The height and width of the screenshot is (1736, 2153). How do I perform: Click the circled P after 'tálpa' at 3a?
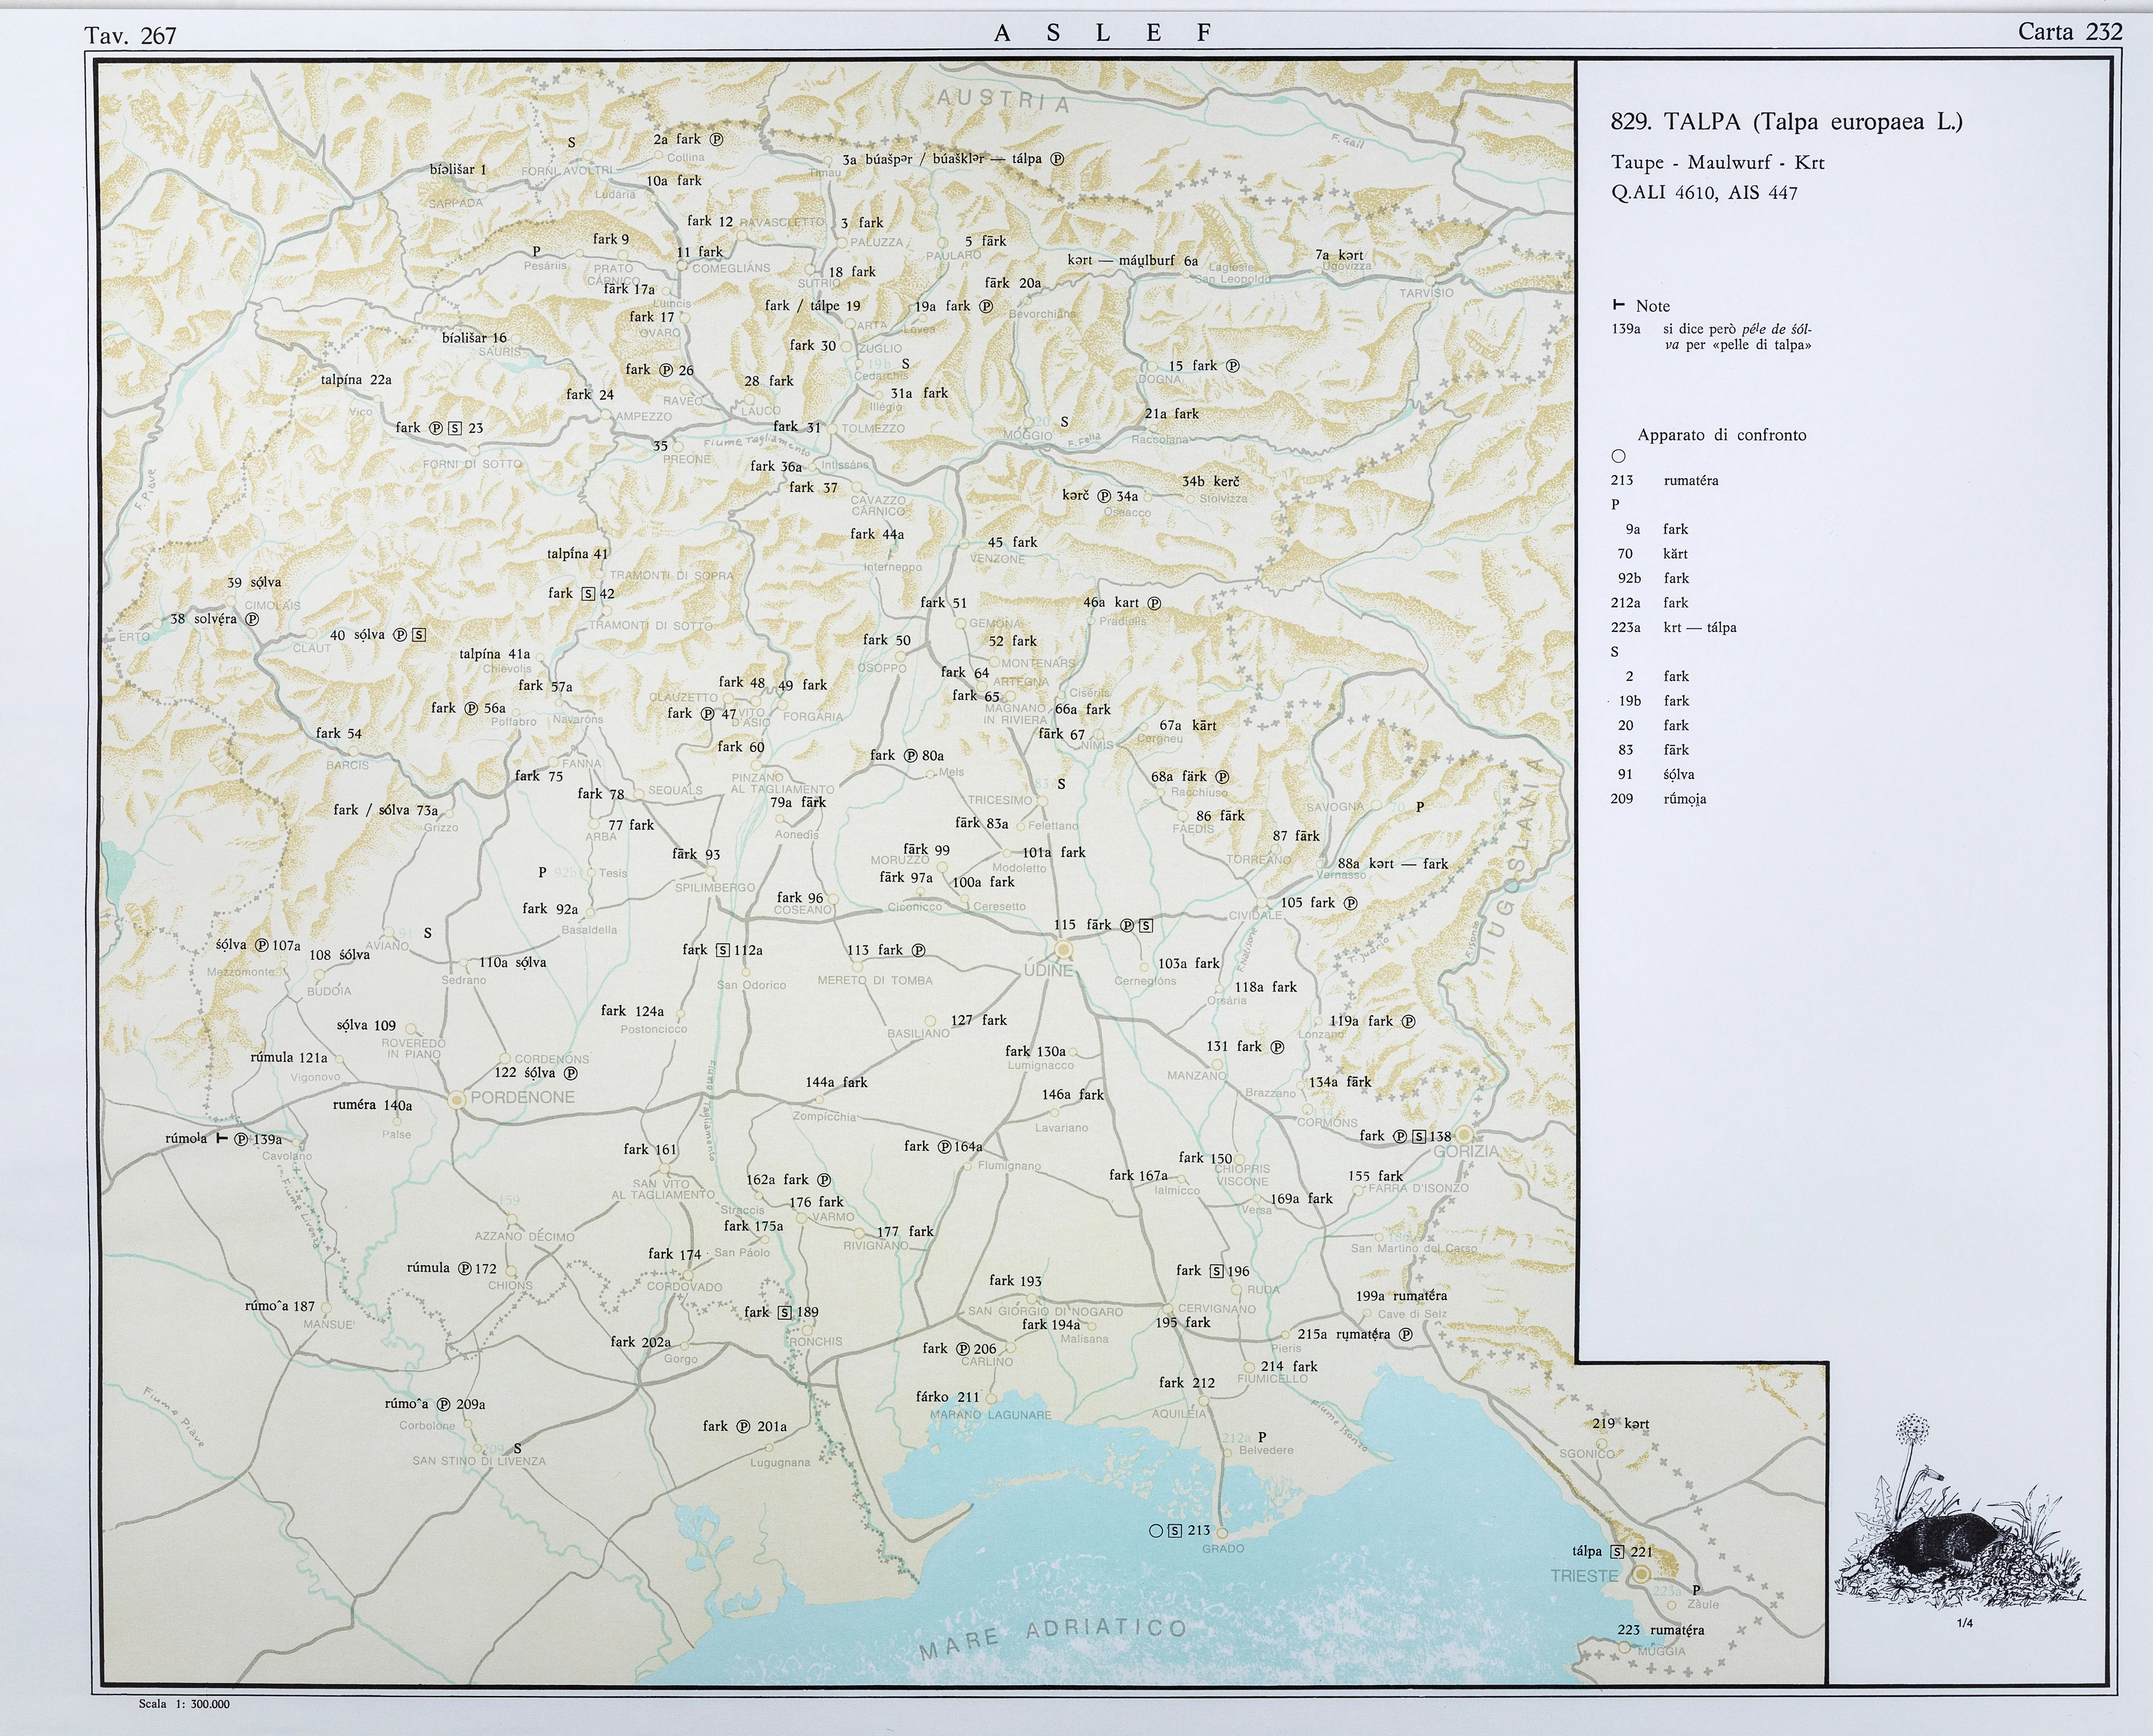[1057, 159]
